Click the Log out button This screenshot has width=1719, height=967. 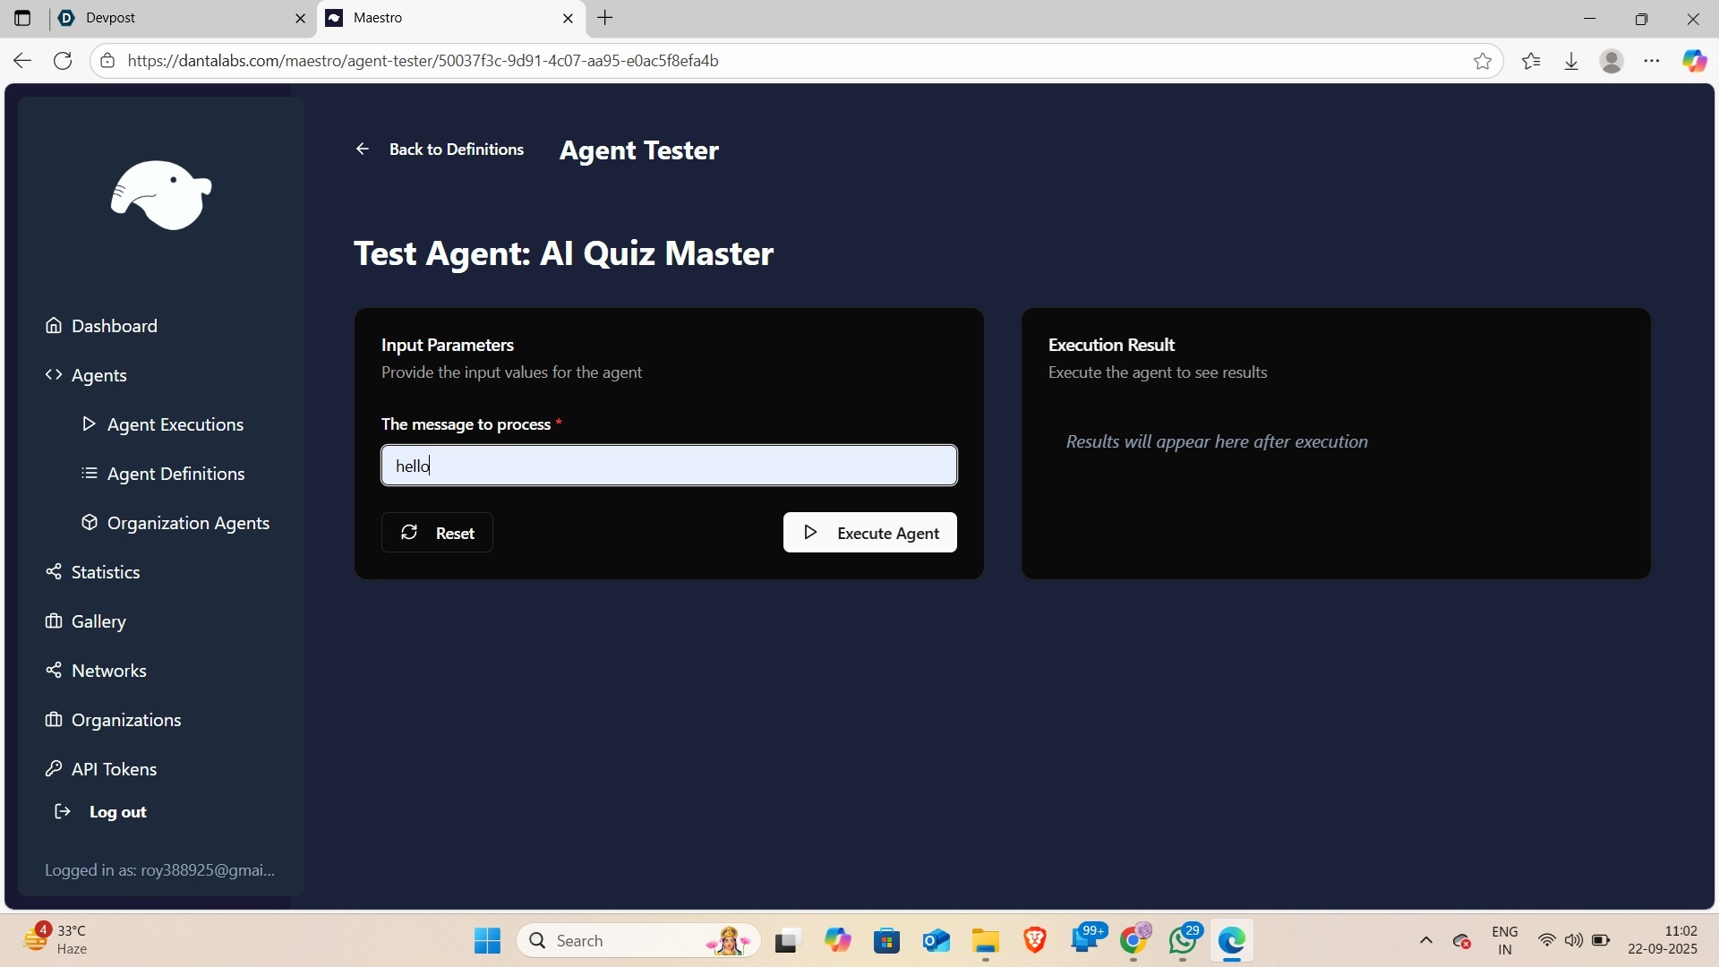pos(117,812)
